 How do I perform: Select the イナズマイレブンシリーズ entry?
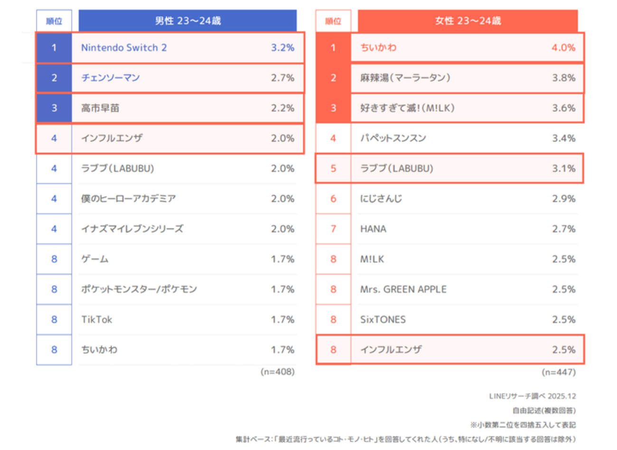(132, 229)
